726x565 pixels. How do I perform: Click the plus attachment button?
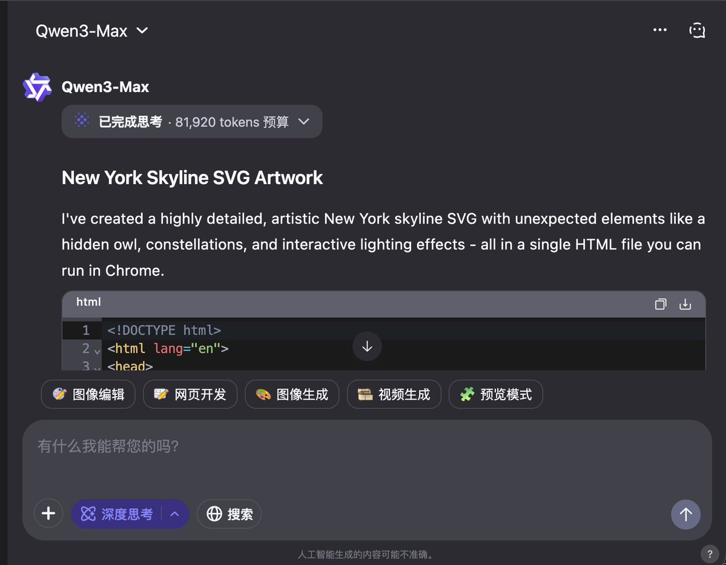pyautogui.click(x=48, y=513)
